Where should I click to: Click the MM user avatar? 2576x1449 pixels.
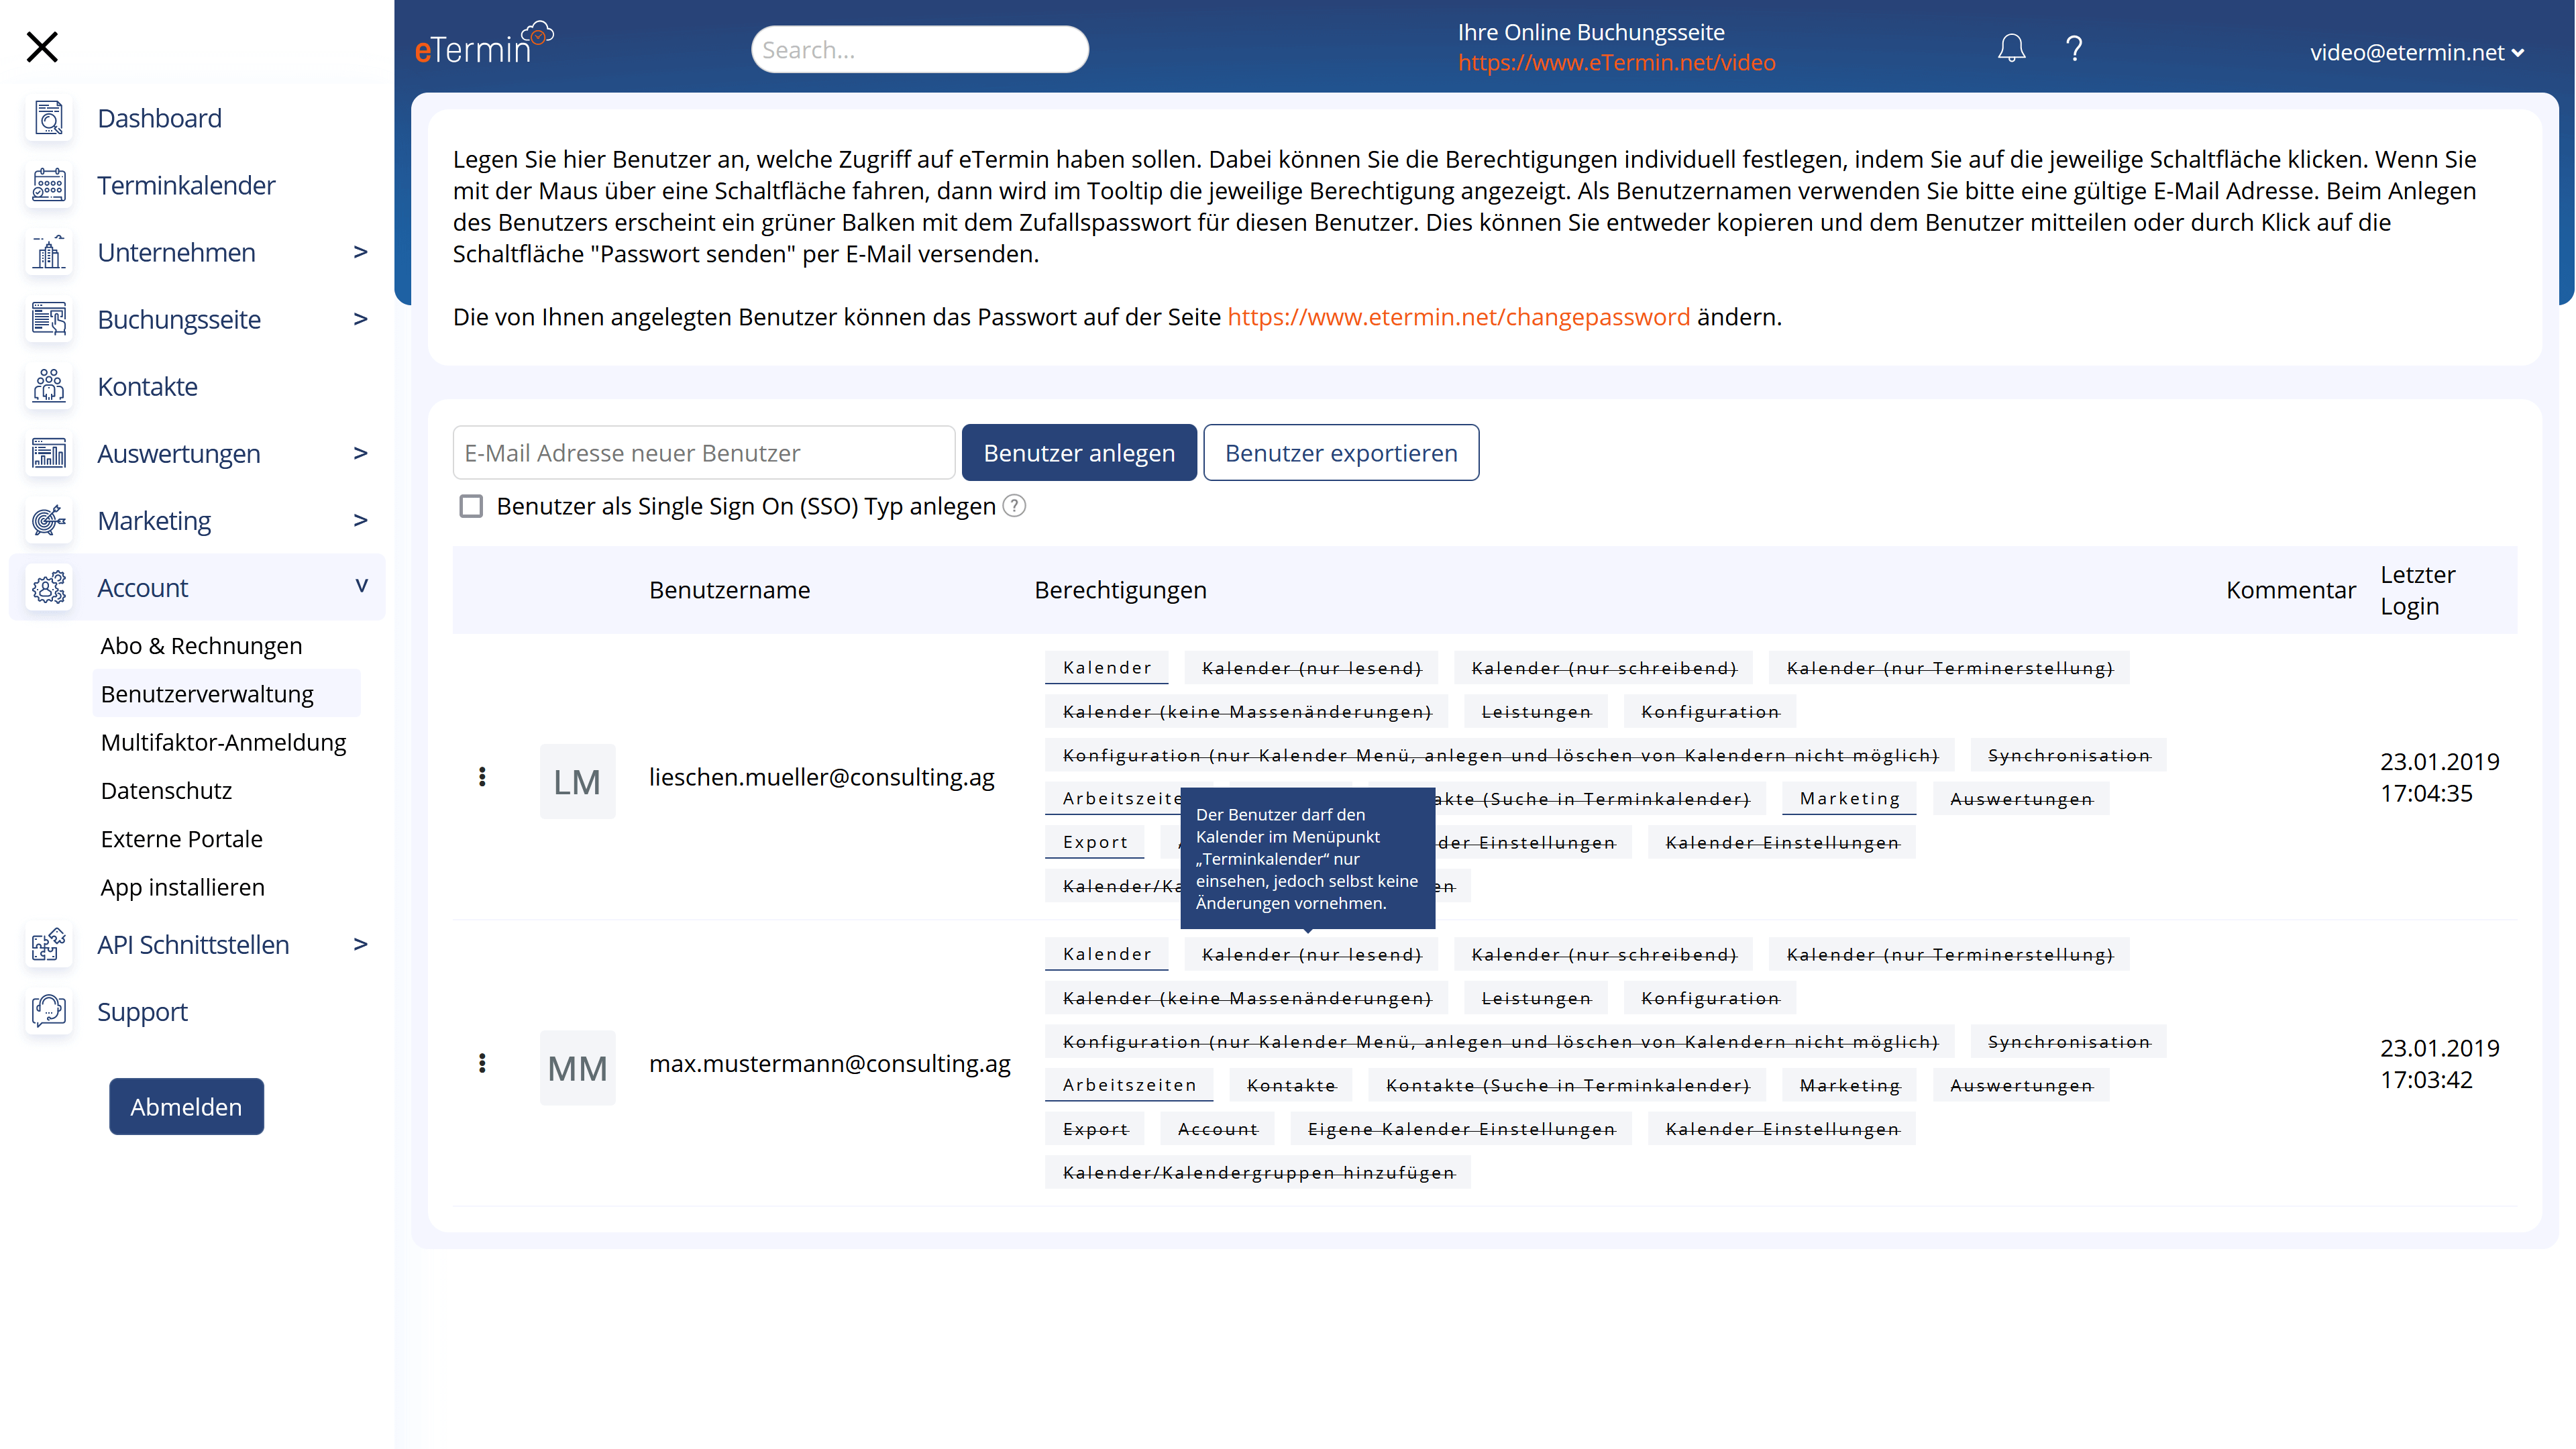pos(577,1067)
